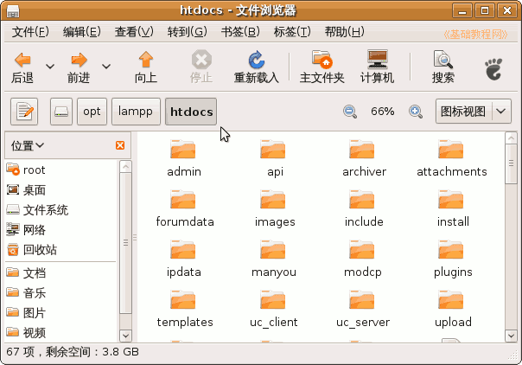Click the file pane scrollbar thumb

point(511,163)
